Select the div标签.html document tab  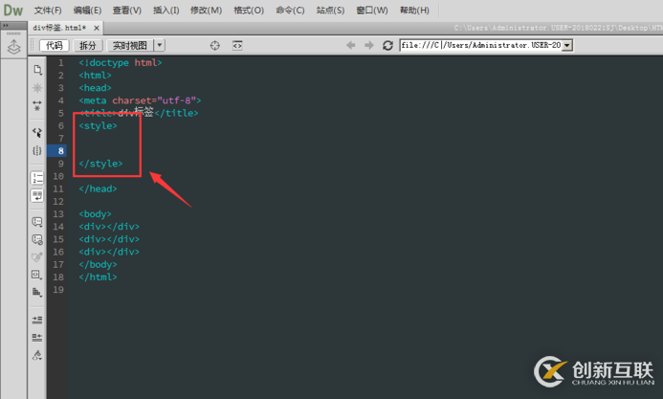(x=59, y=28)
